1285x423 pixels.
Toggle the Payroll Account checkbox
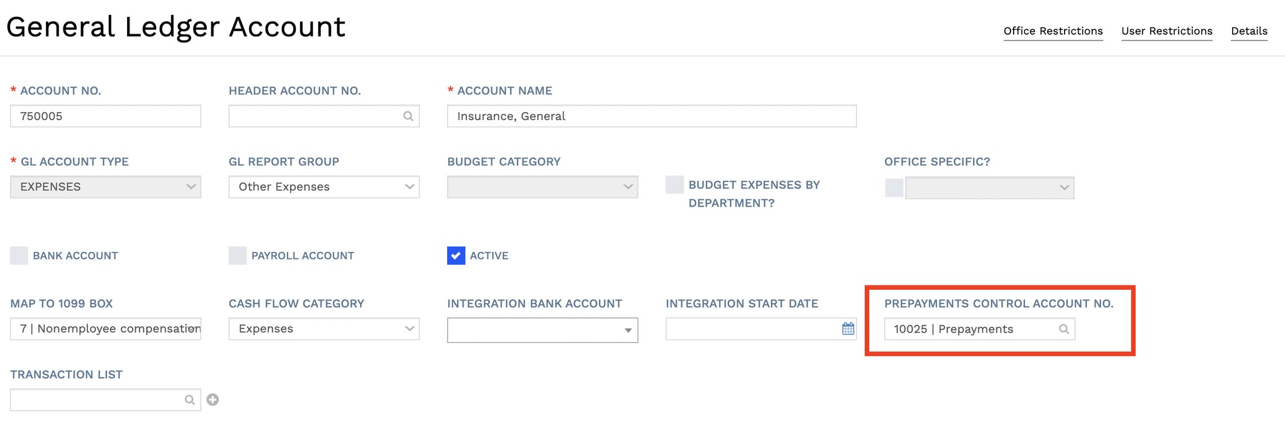(237, 256)
